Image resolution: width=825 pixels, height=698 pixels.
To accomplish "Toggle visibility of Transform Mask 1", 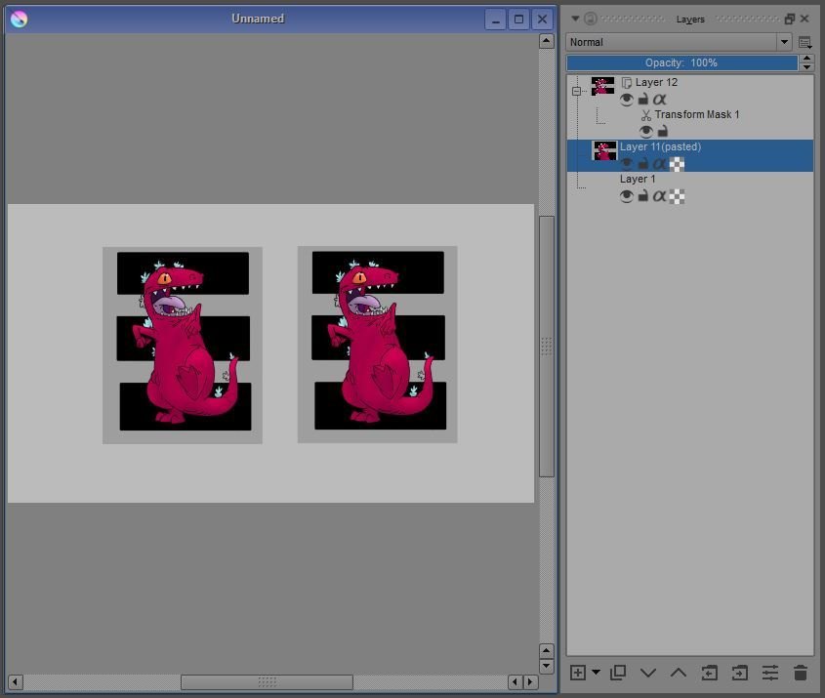I will click(646, 131).
